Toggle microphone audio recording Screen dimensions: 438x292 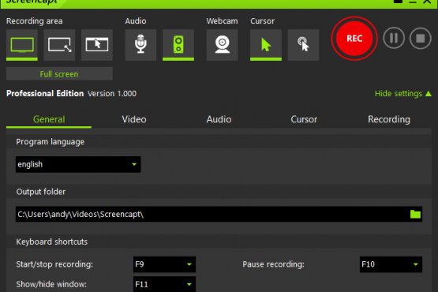coord(140,45)
